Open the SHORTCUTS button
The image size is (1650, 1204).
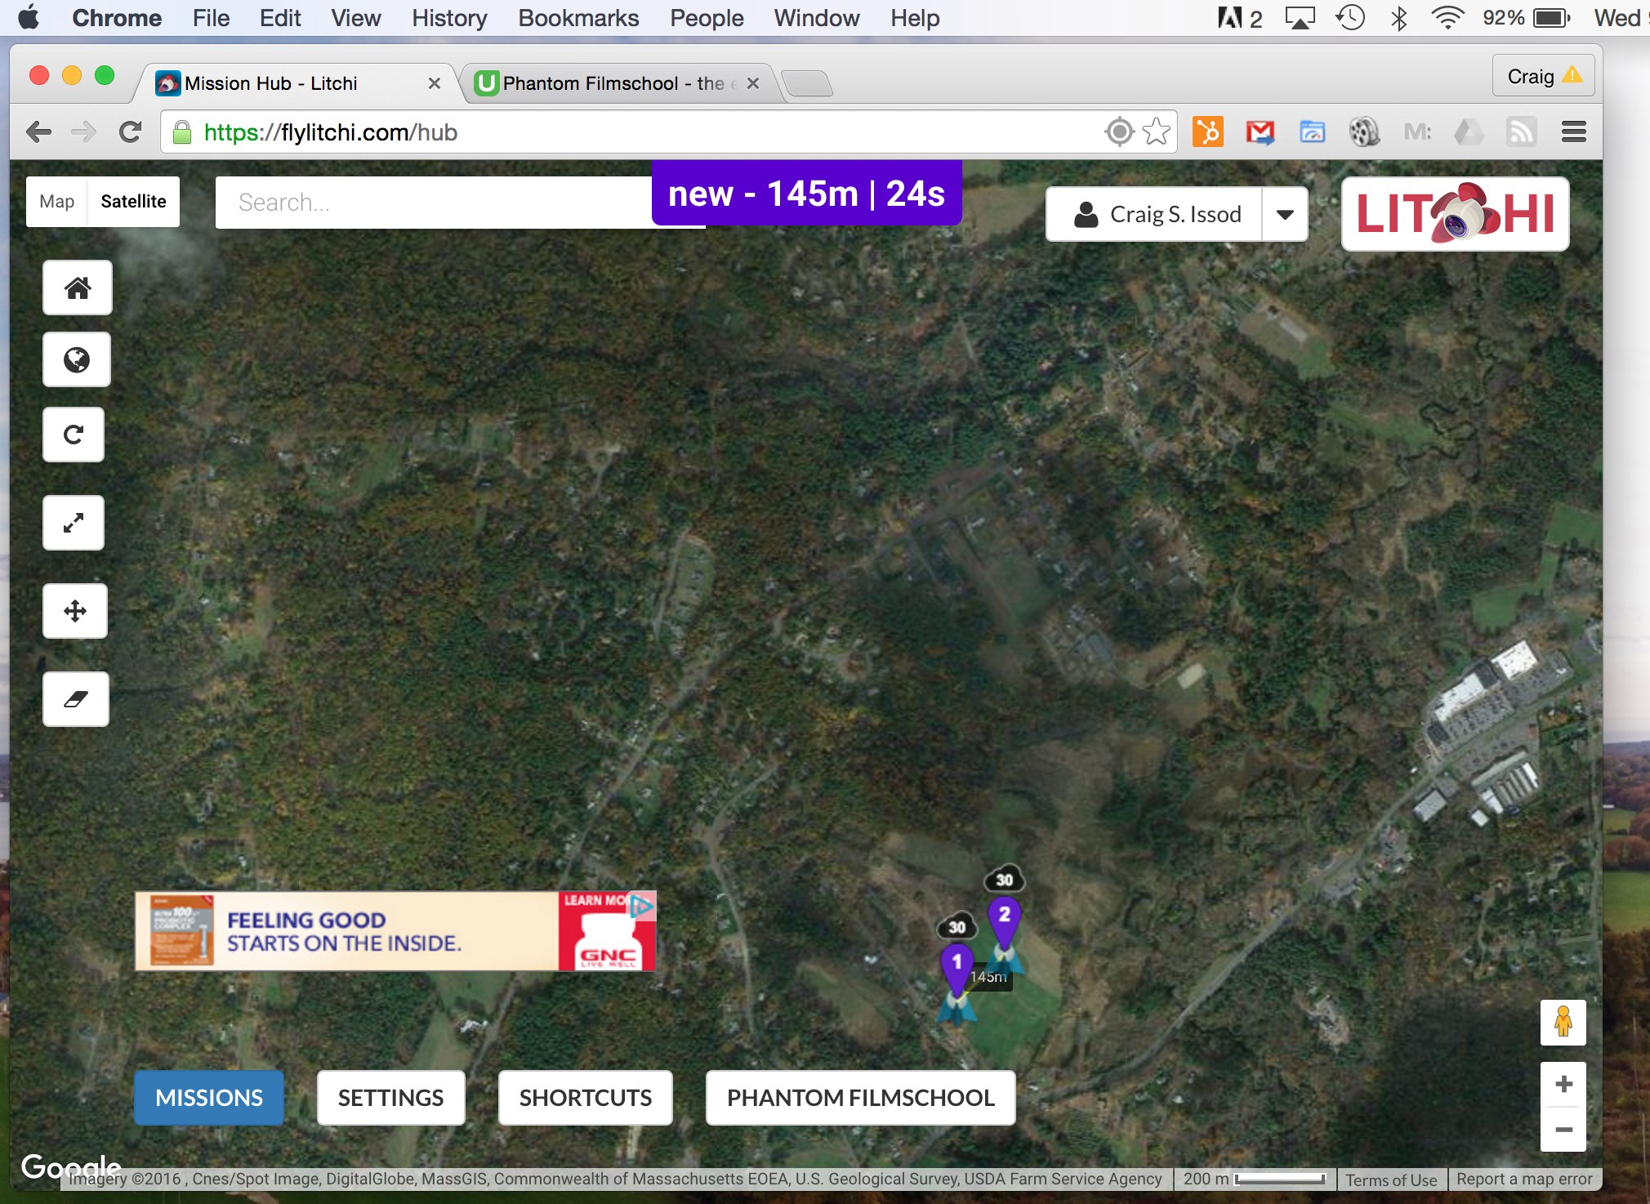coord(586,1098)
